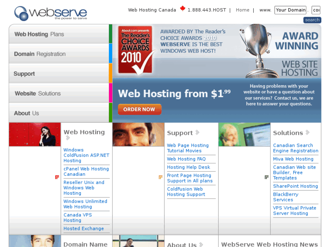Click the man's face close-up thumbnail

tap(138, 135)
